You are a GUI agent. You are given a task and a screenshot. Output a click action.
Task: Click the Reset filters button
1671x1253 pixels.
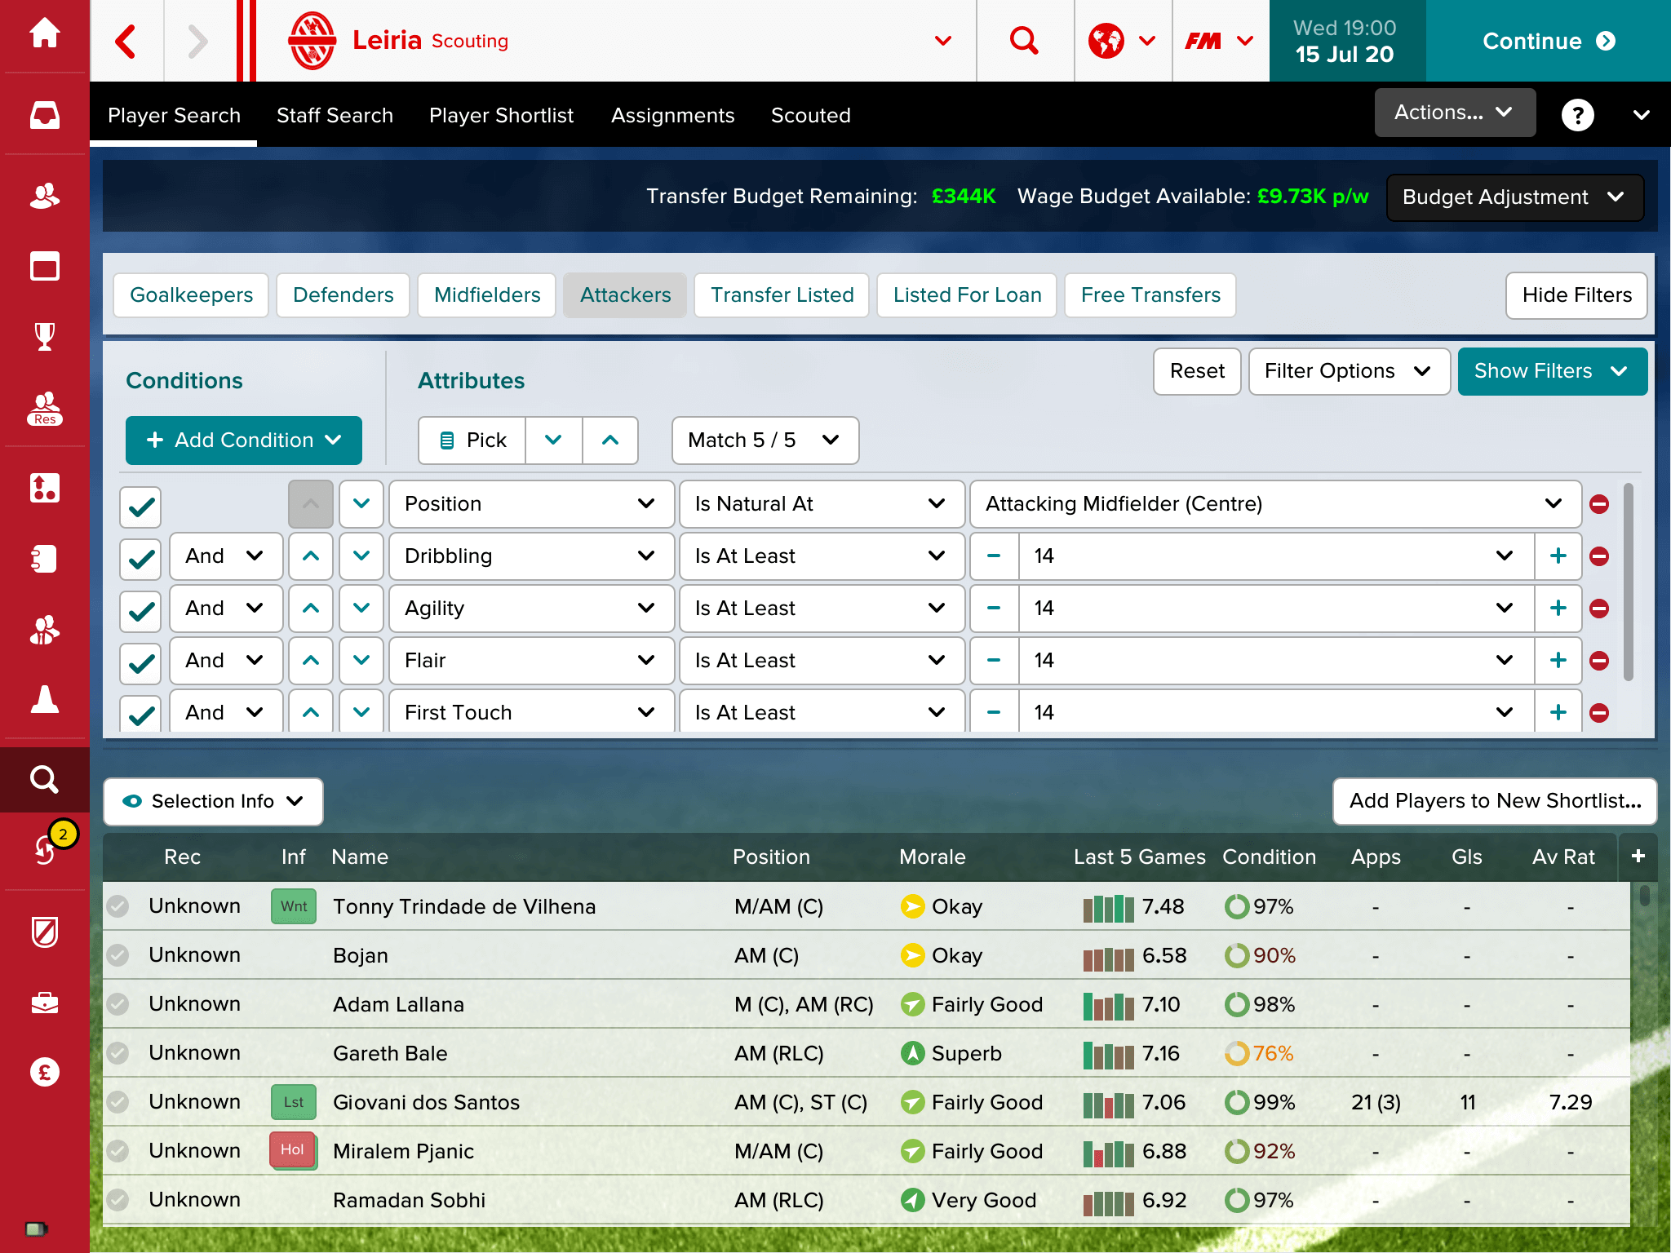[x=1197, y=372]
